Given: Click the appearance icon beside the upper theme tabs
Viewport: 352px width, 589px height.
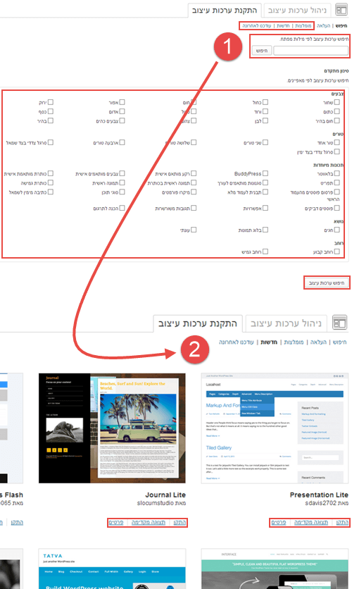Looking at the screenshot, I should coord(341,10).
